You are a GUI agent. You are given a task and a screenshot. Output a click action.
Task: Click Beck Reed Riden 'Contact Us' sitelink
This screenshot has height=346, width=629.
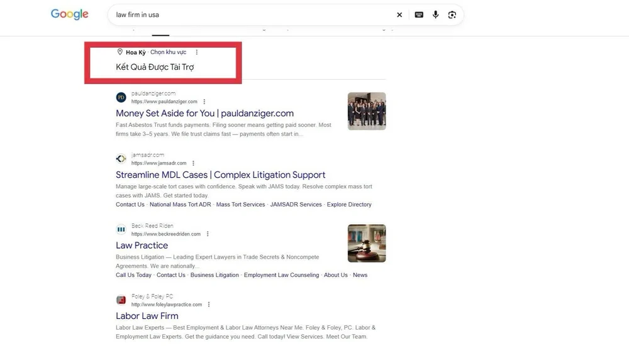tap(171, 274)
